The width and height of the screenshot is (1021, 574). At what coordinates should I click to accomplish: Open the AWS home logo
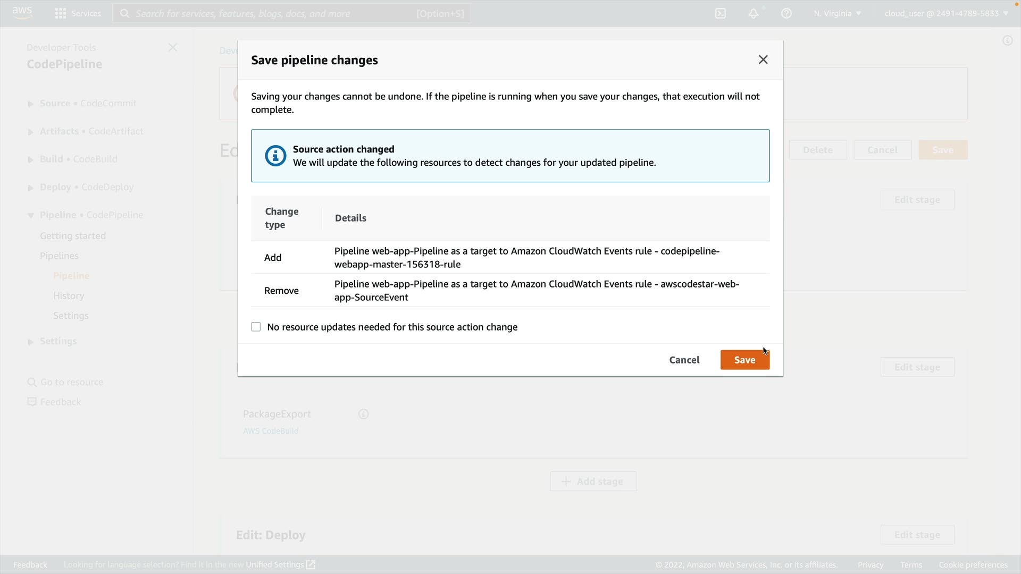(22, 13)
